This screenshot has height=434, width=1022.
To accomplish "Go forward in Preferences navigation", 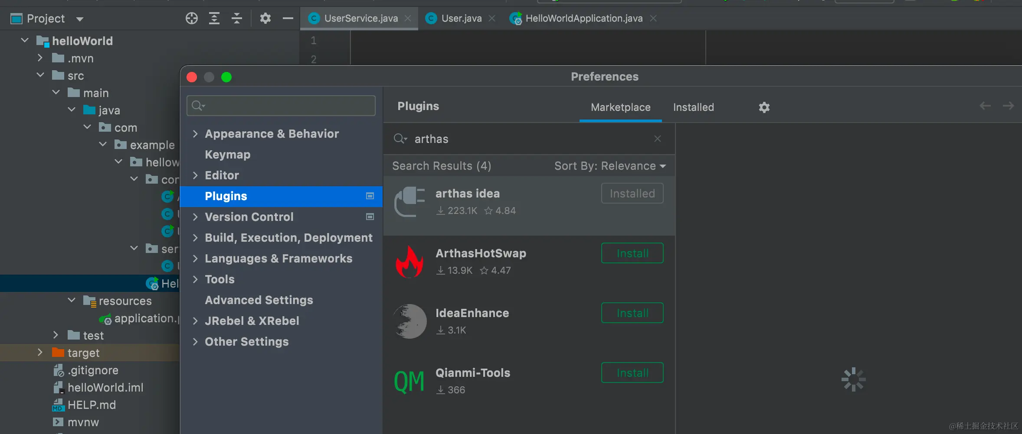I will click(x=1008, y=106).
